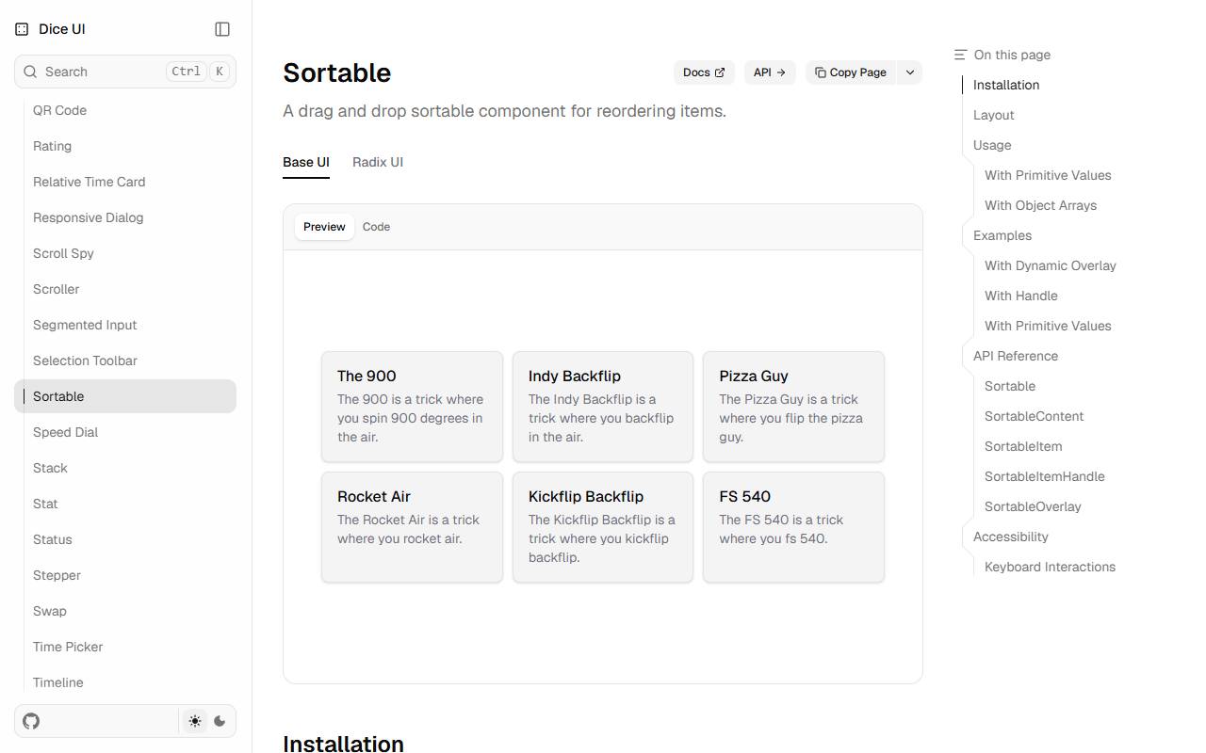Viewport: 1206px width, 753px height.
Task: Show the Code tab
Action: 376,227
